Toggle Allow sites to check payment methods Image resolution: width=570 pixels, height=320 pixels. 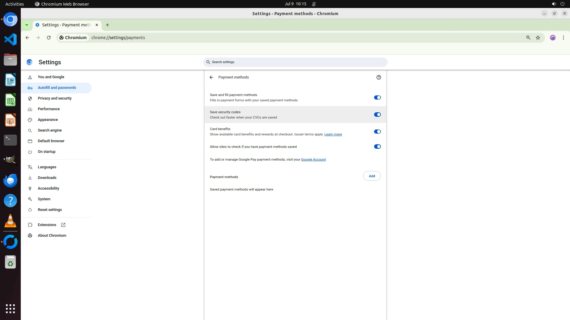tap(377, 147)
